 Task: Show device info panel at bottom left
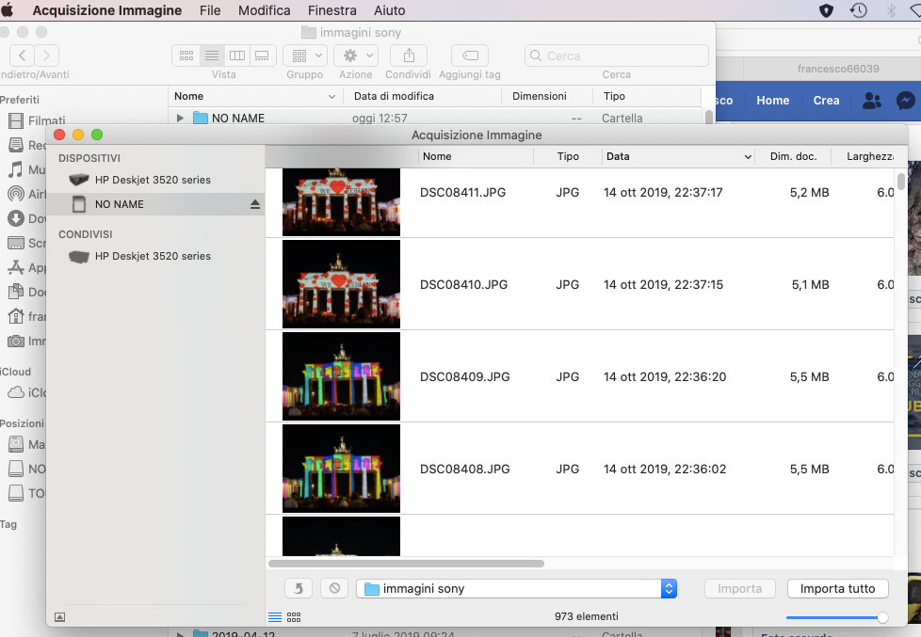pyautogui.click(x=60, y=617)
